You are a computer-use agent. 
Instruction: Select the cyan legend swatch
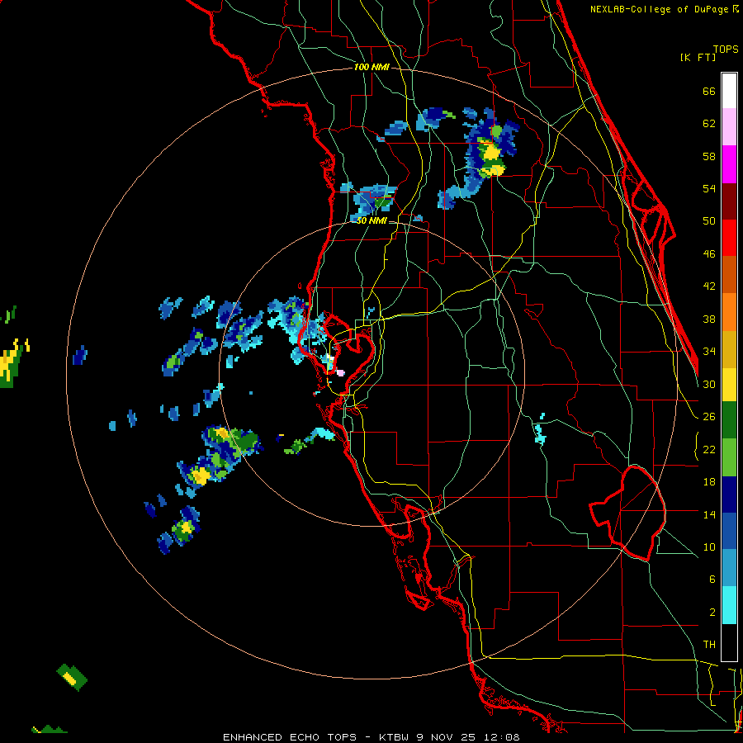729,605
